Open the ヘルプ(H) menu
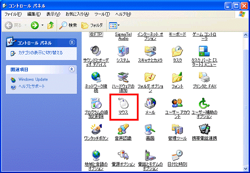This screenshot has height=173, width=250. coord(123,14)
